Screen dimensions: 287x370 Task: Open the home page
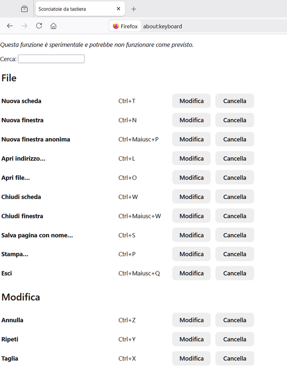point(53,26)
